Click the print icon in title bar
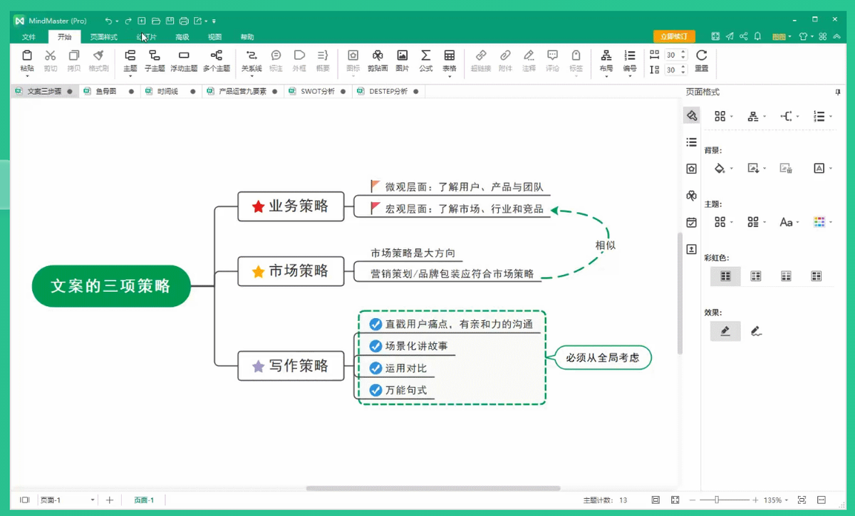This screenshot has height=516, width=855. [x=184, y=21]
